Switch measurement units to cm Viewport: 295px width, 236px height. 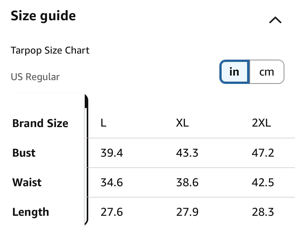(x=267, y=72)
